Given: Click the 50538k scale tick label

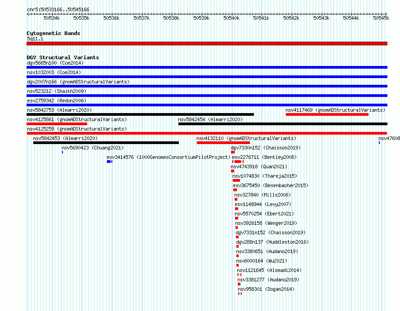Looking at the screenshot, I should coord(171,18).
